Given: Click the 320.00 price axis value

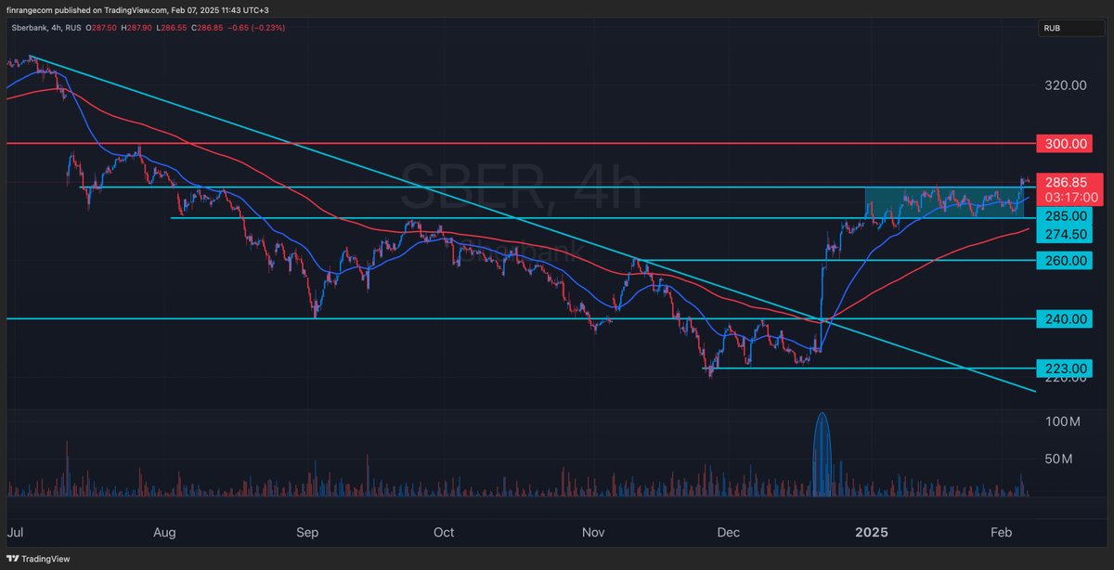Looking at the screenshot, I should coord(1066,85).
